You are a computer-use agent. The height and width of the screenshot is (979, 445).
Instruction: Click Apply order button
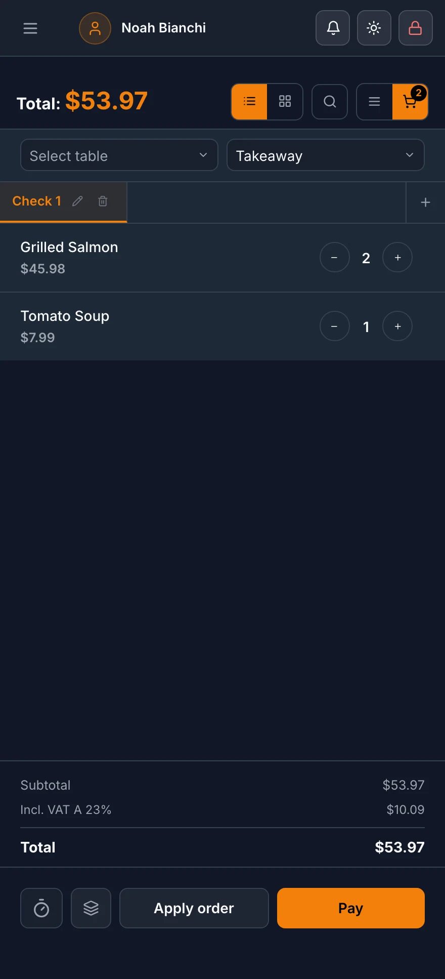pyautogui.click(x=194, y=908)
